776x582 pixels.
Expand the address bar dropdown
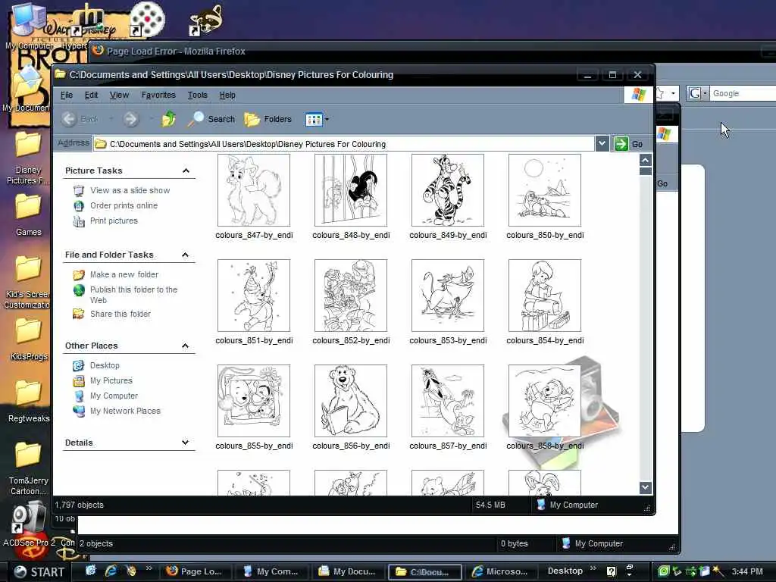click(x=602, y=144)
